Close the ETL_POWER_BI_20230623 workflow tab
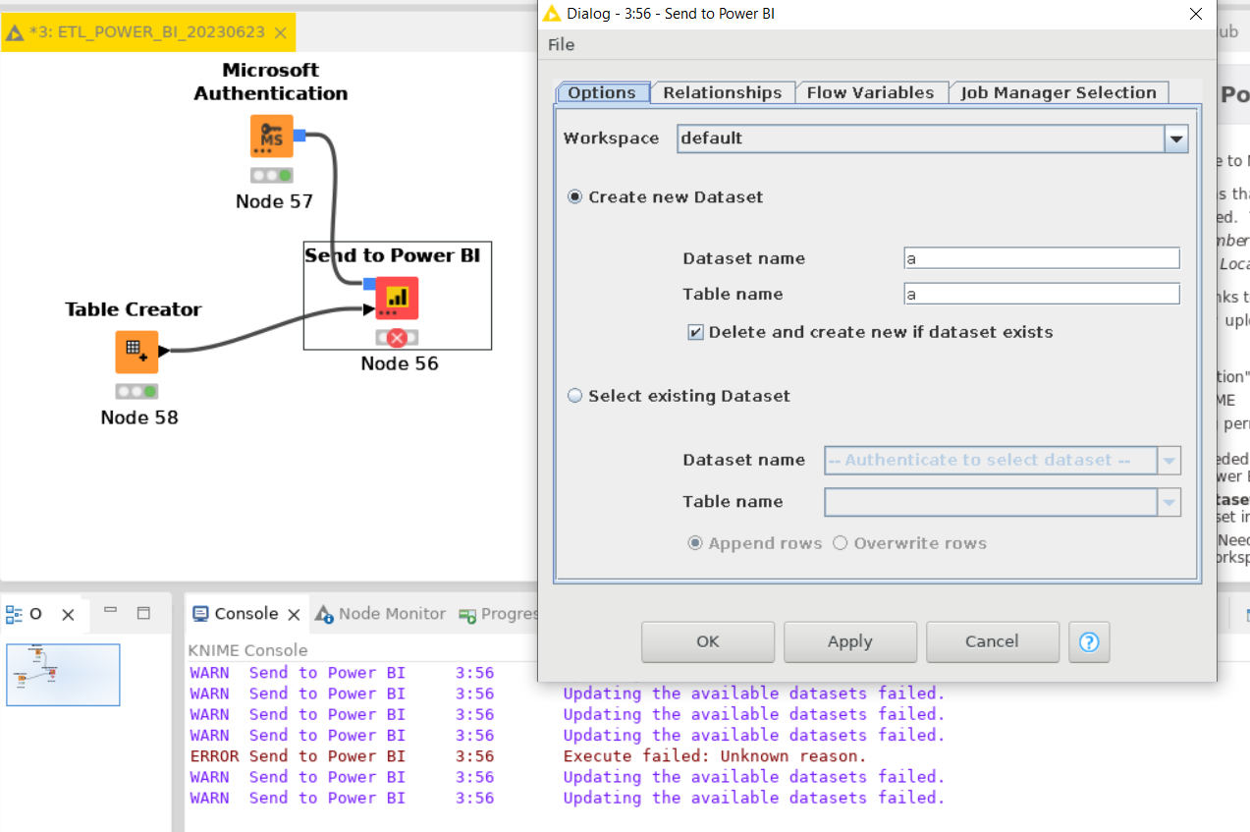The width and height of the screenshot is (1250, 832). click(280, 32)
